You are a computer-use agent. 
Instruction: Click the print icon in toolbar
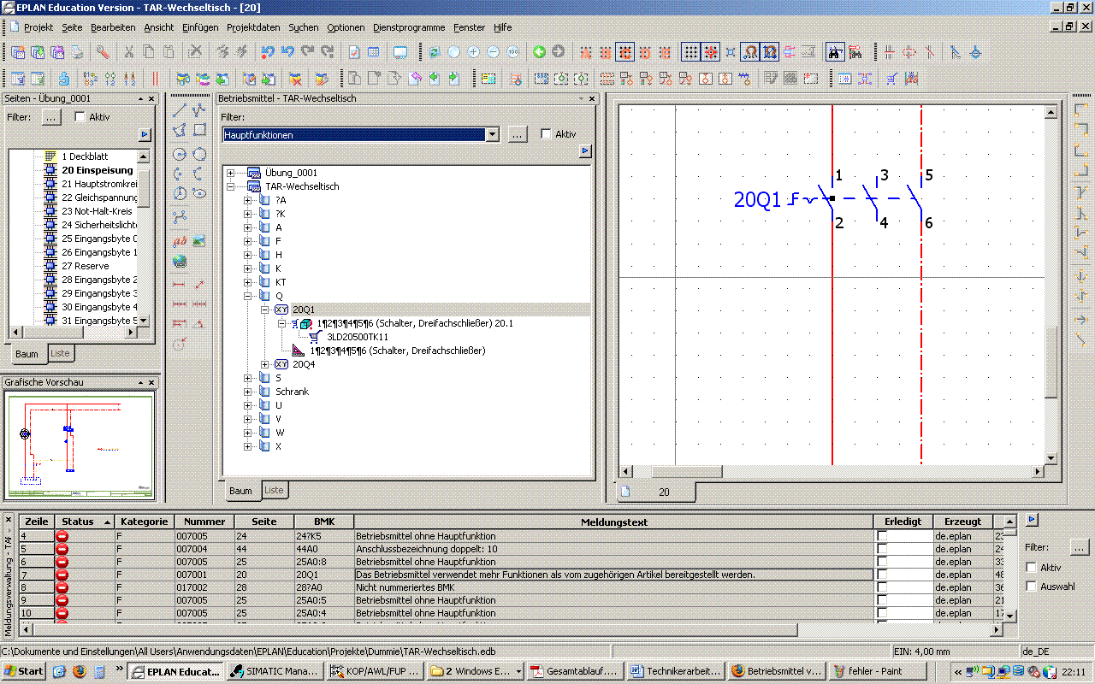[x=77, y=52]
